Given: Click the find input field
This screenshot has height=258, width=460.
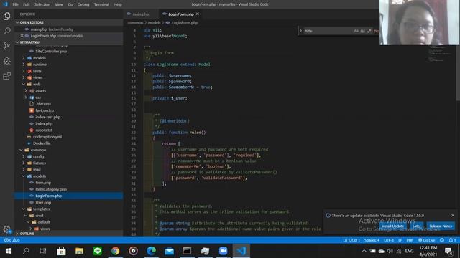Looking at the screenshot, I should [x=328, y=31].
